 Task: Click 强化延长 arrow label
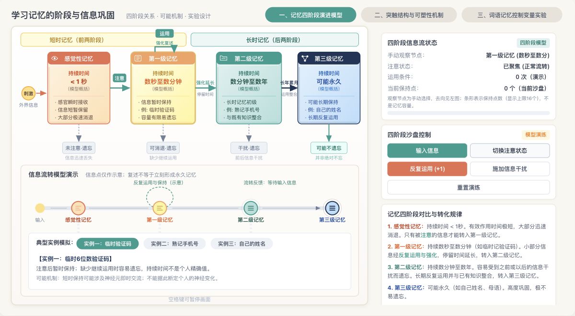[x=206, y=83]
